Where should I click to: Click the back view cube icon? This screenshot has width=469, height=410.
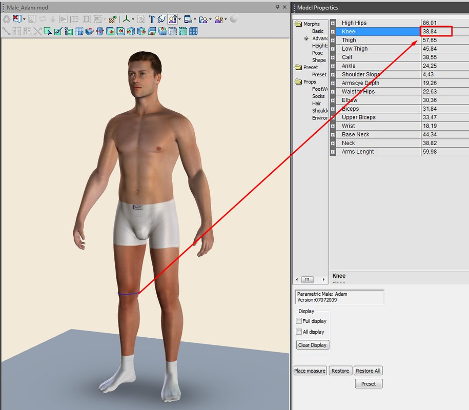(120, 31)
